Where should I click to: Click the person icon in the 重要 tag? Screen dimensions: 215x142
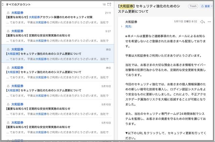[x=203, y=6]
